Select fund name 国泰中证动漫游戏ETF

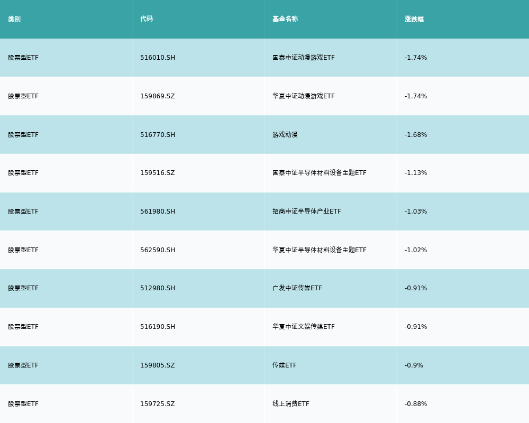(304, 58)
